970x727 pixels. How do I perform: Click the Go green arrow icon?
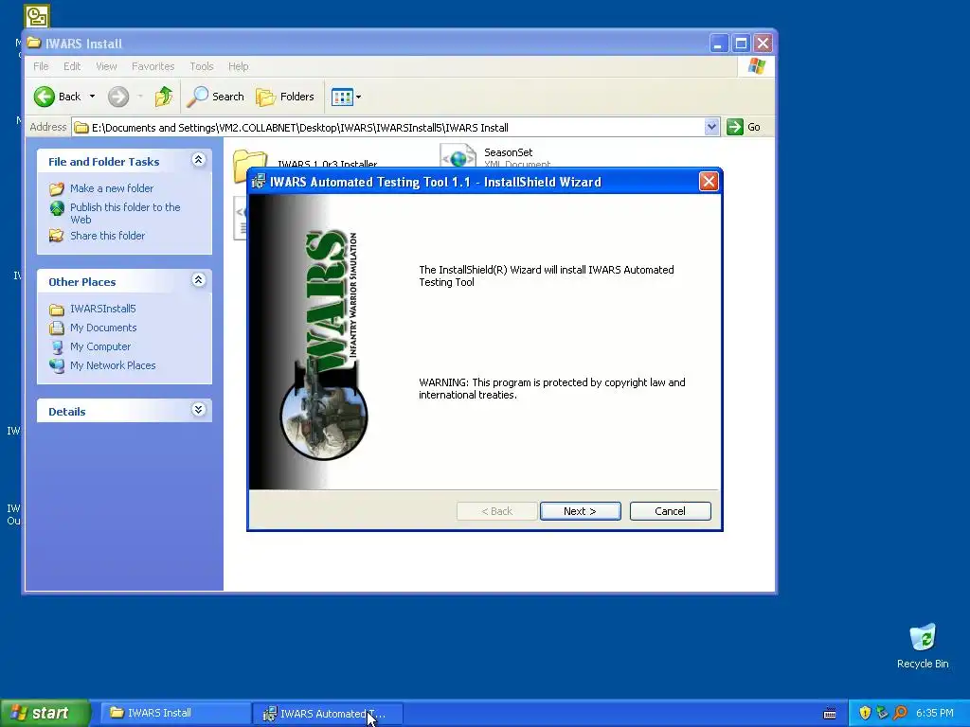(x=735, y=127)
